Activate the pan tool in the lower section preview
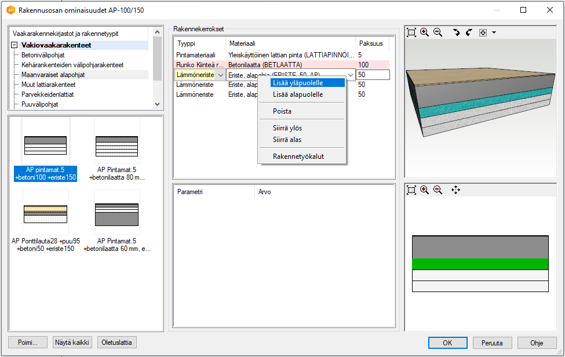The image size is (565, 357). point(455,190)
